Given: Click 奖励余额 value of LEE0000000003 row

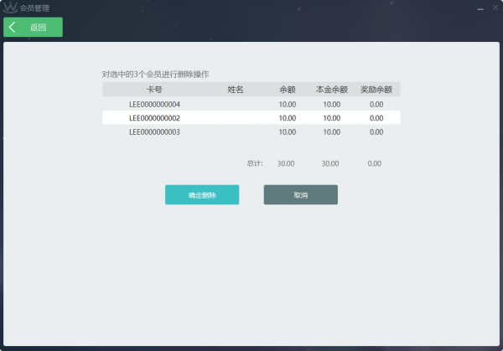Looking at the screenshot, I should coord(376,132).
